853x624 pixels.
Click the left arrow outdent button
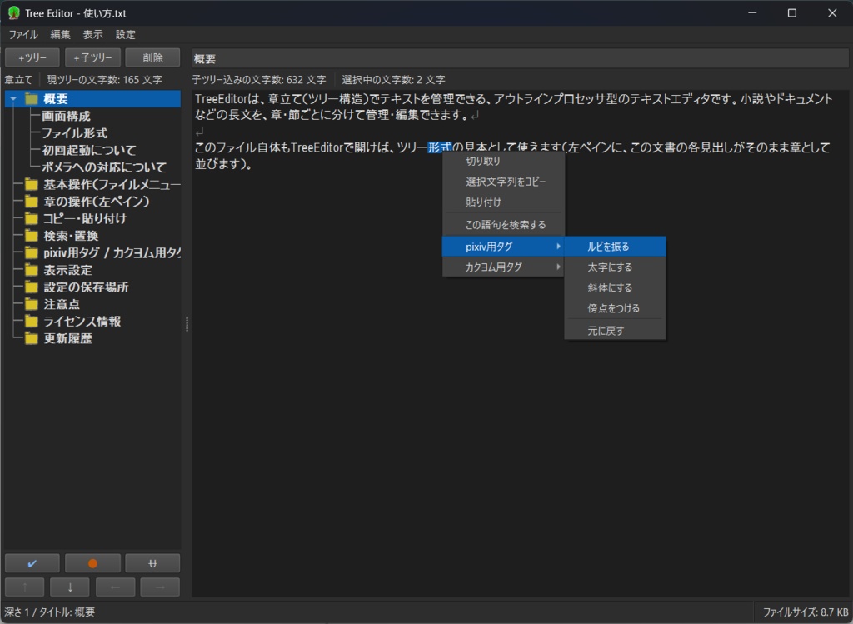click(115, 587)
